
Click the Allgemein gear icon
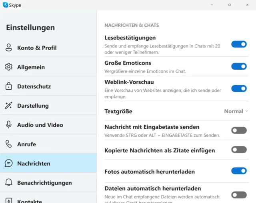tap(9, 67)
